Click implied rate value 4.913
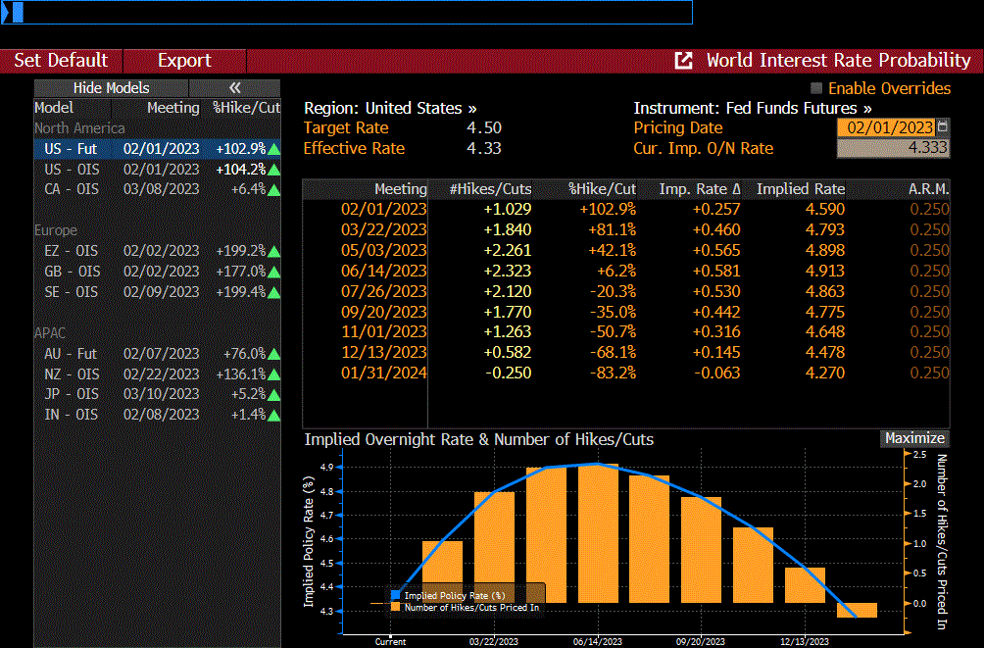The image size is (984, 648). 824,272
